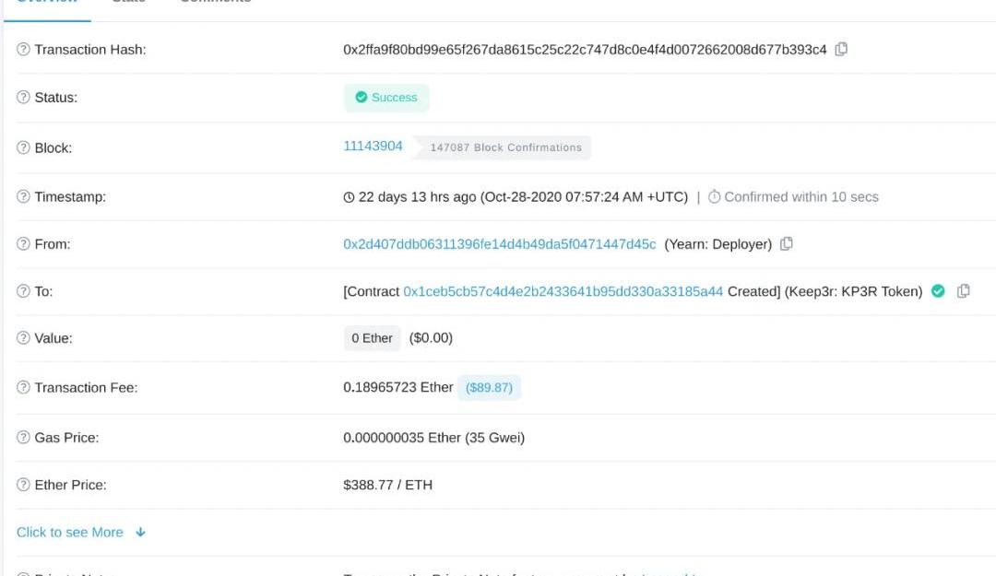Open block number 11143904
This screenshot has width=996, height=576.
point(373,147)
